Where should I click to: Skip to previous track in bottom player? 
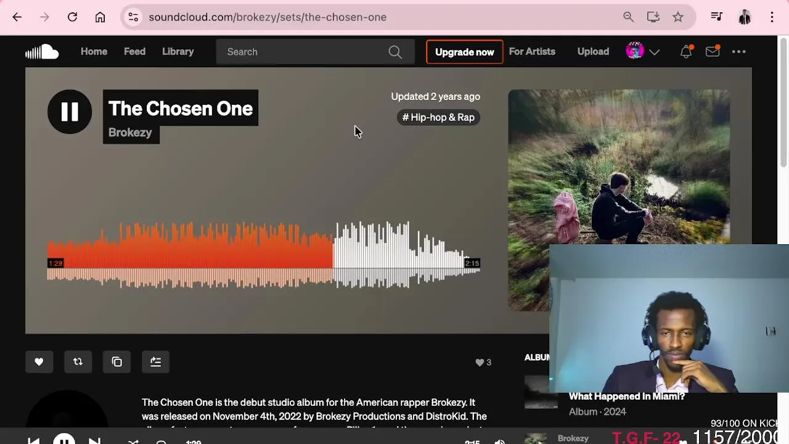click(x=34, y=442)
